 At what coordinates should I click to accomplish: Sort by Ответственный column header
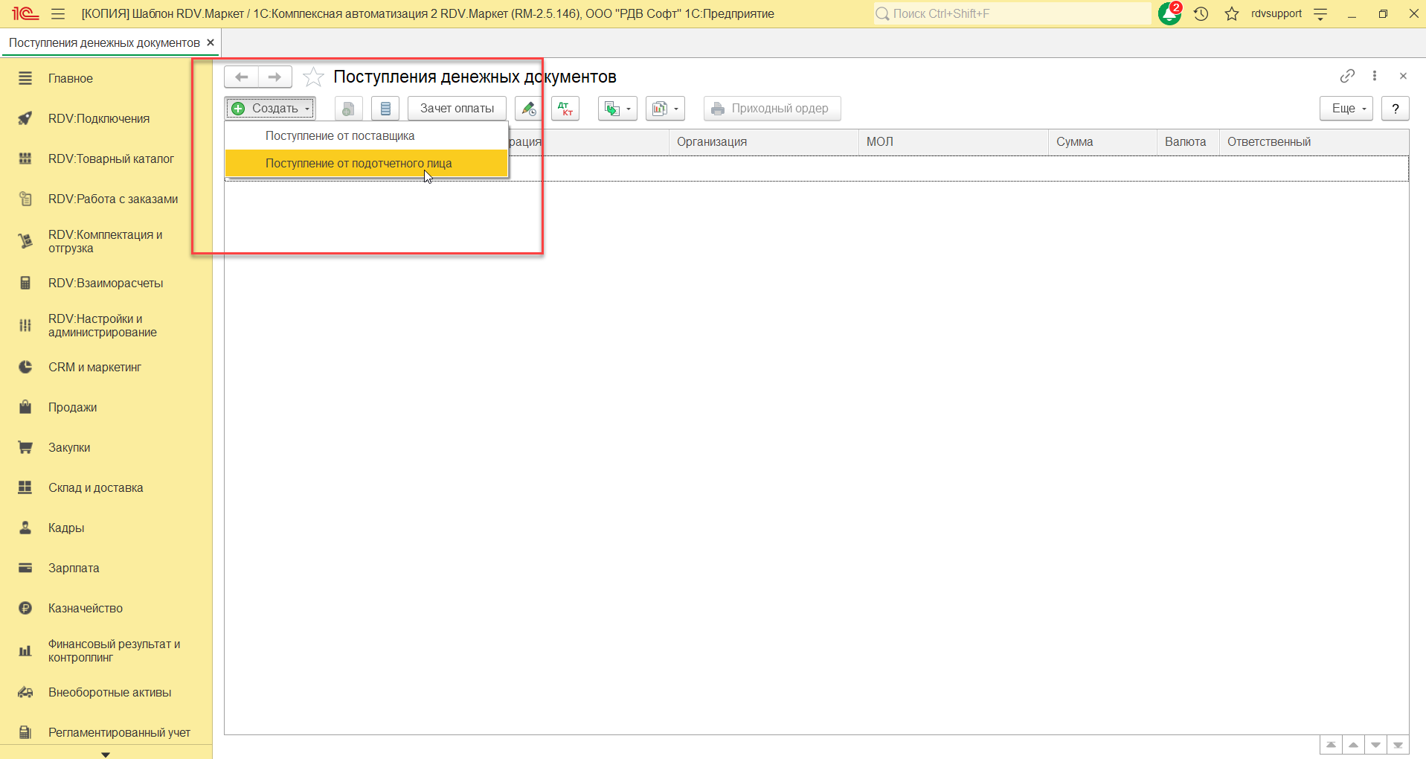click(1314, 142)
